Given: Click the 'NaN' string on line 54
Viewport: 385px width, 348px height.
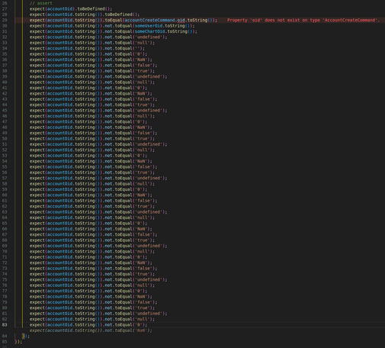Looking at the screenshot, I should pos(141,161).
